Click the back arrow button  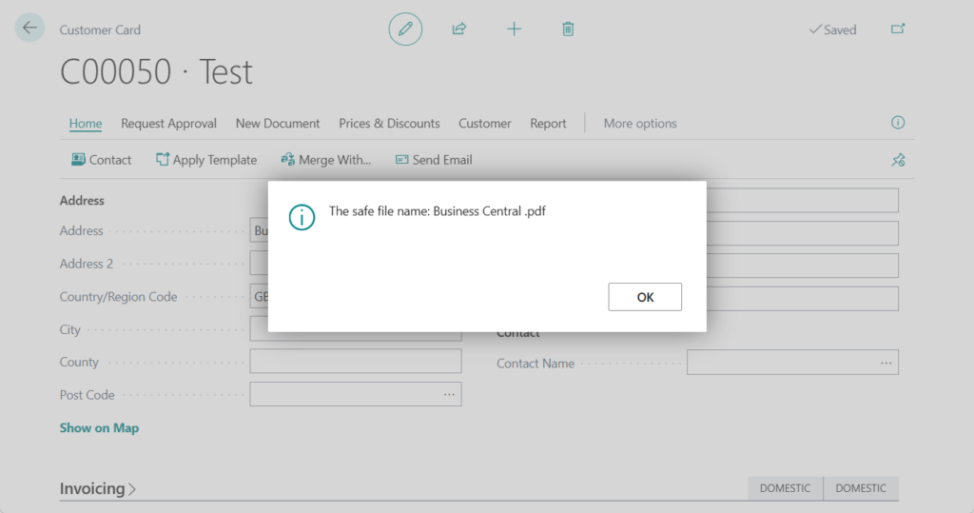click(29, 29)
